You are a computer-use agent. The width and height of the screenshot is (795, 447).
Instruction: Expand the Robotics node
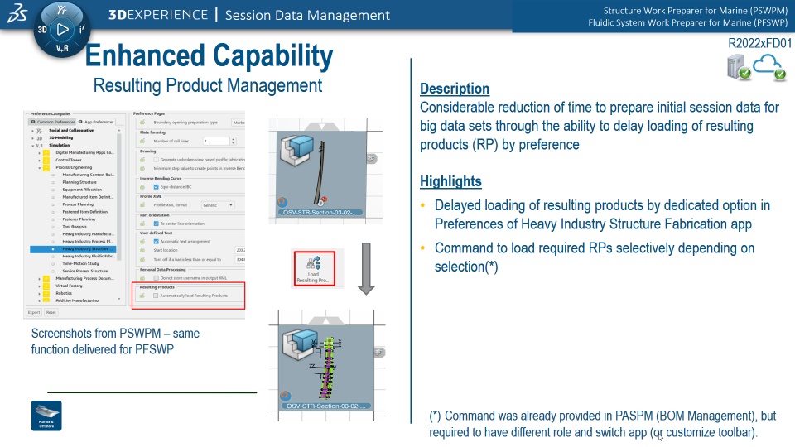click(x=40, y=293)
